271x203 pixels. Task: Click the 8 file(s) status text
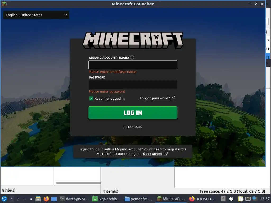coord(9,190)
